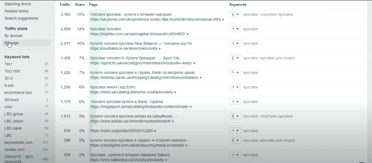Open Related terms in sidebar

[x=16, y=11]
